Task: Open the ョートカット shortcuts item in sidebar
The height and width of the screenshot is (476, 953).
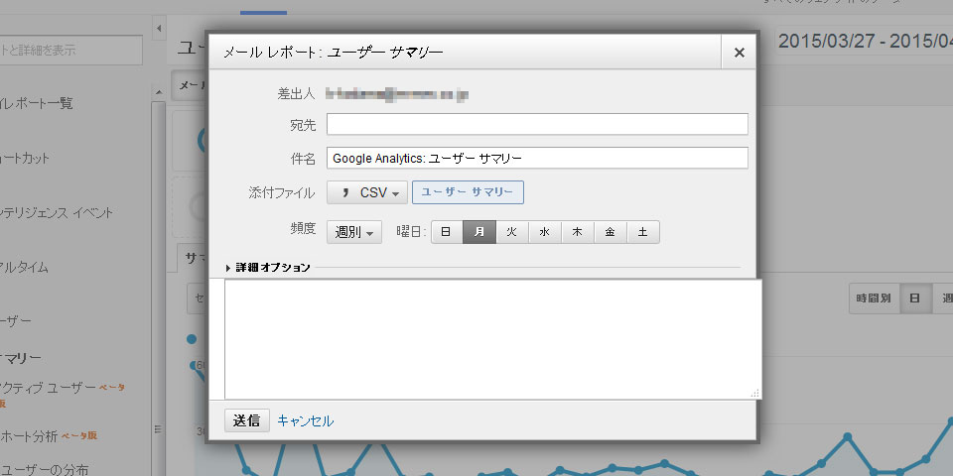Action: coord(25,158)
